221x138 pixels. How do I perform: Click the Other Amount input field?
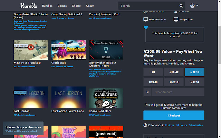tap(178, 92)
